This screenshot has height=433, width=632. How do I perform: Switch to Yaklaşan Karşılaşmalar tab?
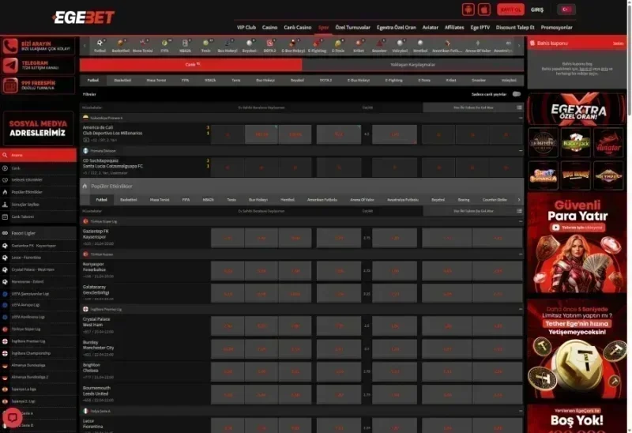(x=412, y=65)
